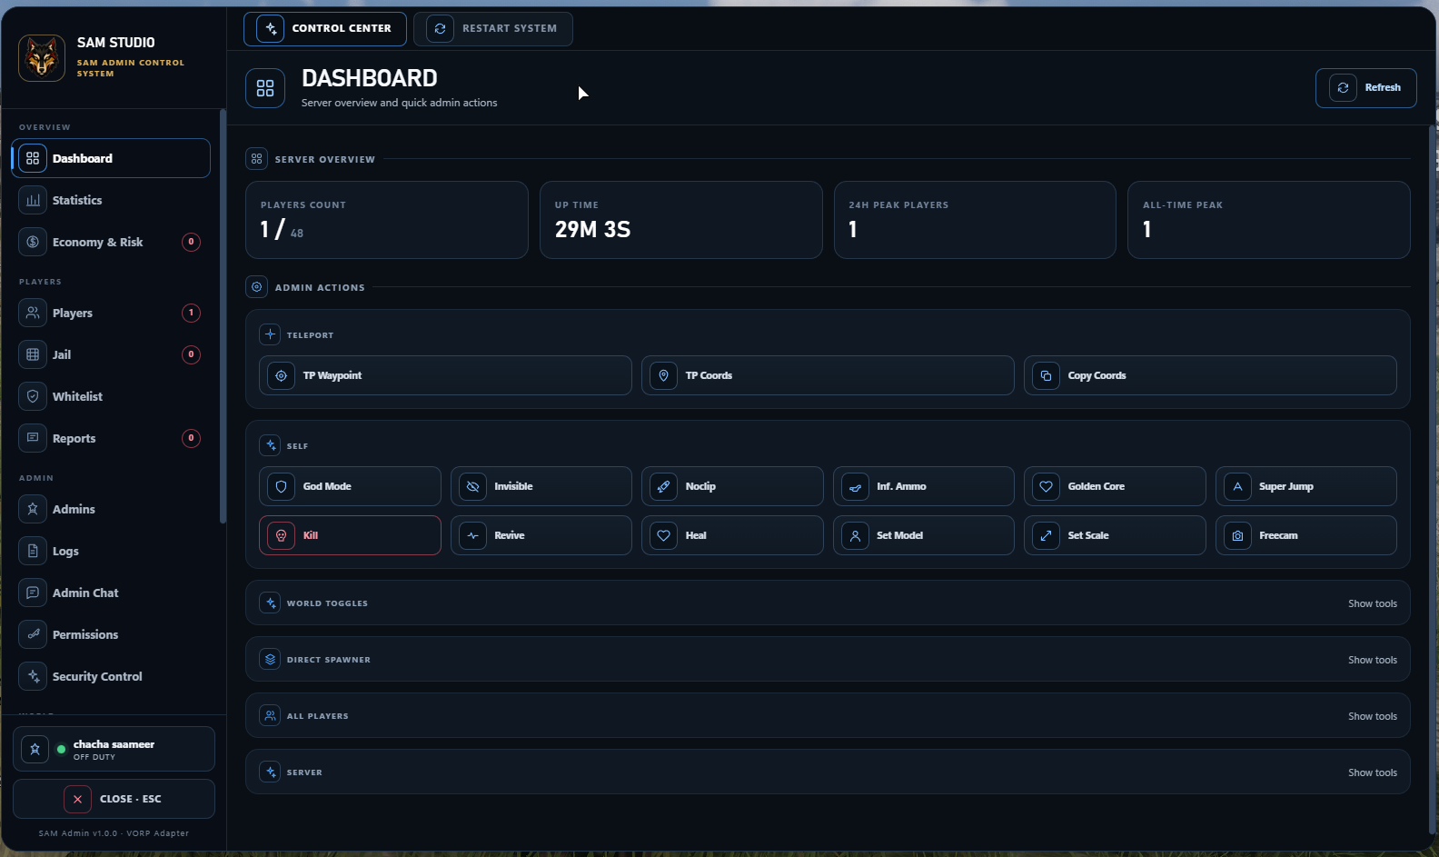Screen dimensions: 1439x857
Task: Expand All Players with Show tools
Action: click(1373, 716)
